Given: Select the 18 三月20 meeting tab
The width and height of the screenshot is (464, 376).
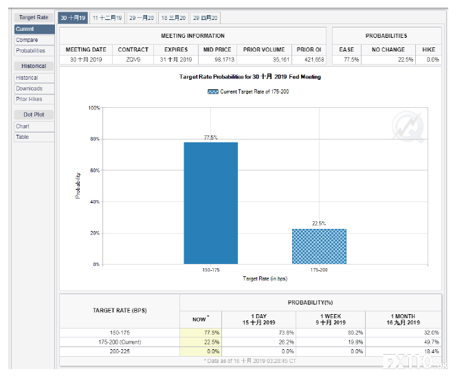Looking at the screenshot, I should coord(173,18).
